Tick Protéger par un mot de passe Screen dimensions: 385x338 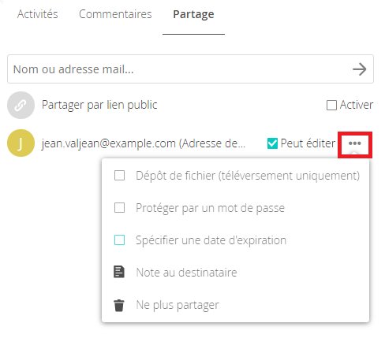(119, 208)
